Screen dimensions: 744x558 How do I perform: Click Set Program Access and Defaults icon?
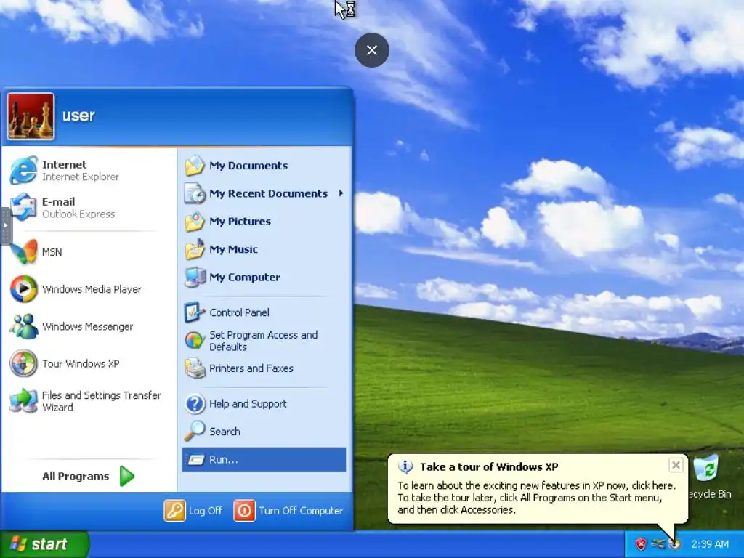click(195, 340)
